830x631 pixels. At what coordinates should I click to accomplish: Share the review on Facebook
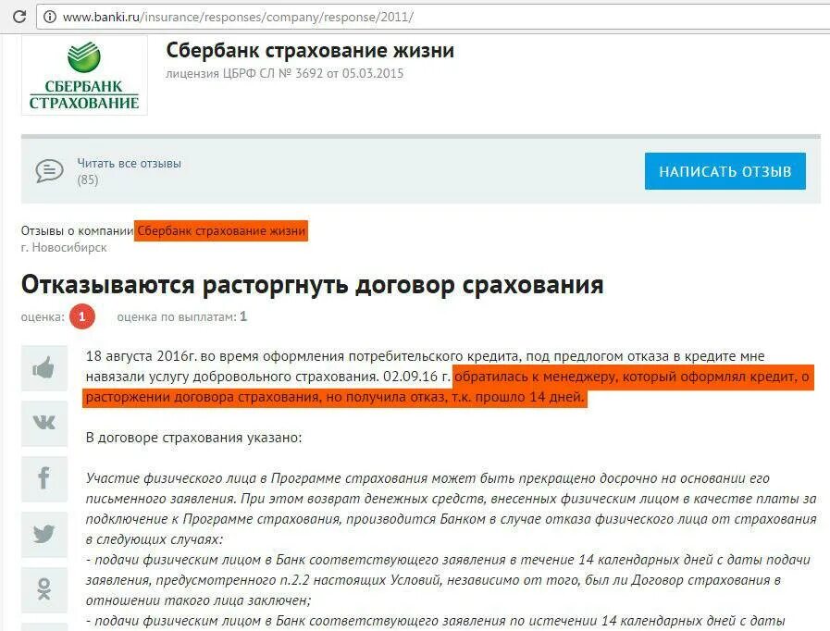[x=44, y=478]
